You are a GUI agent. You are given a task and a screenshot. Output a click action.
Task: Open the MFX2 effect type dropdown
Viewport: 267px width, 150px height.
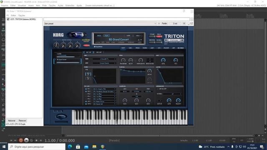[104, 104]
